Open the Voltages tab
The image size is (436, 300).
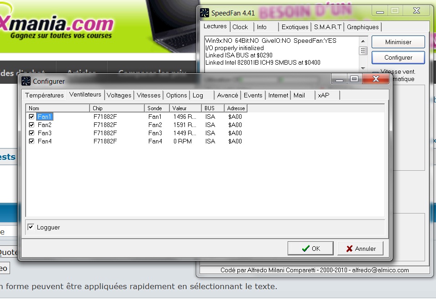[119, 95]
